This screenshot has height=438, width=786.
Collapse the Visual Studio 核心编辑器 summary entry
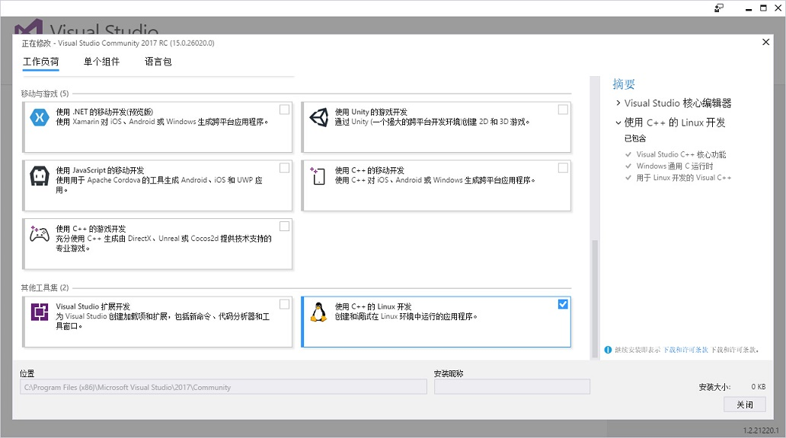[x=618, y=103]
